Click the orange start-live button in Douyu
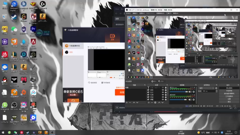Screen dimensions: 240x135 (x=120, y=92)
